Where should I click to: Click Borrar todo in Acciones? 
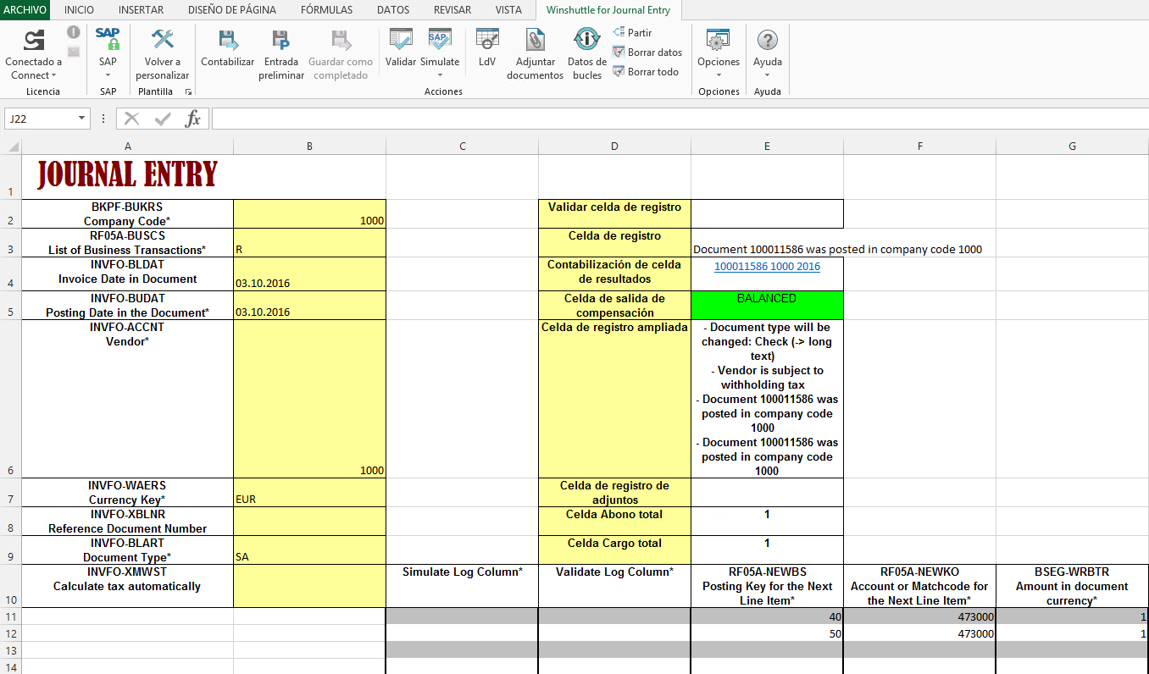pyautogui.click(x=646, y=72)
